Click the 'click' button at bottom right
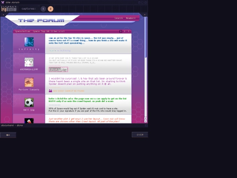The width and height of the screenshot is (237, 178). [x=140, y=134]
